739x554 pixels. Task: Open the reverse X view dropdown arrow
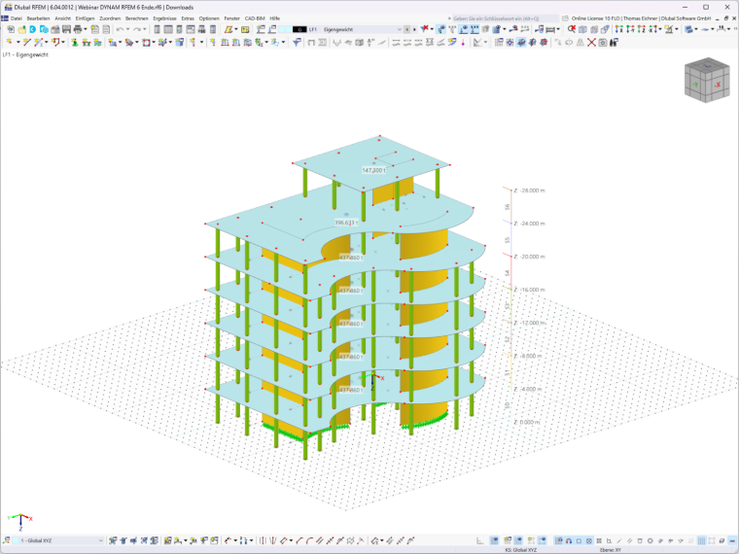tap(660, 29)
